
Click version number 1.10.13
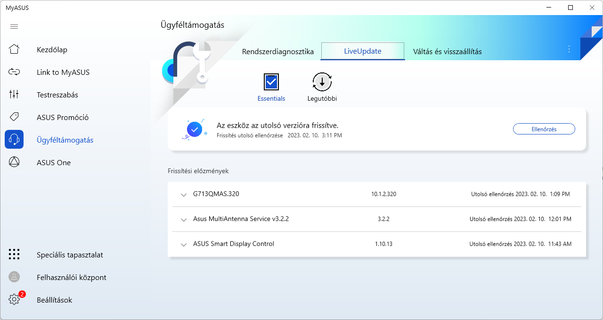(384, 244)
